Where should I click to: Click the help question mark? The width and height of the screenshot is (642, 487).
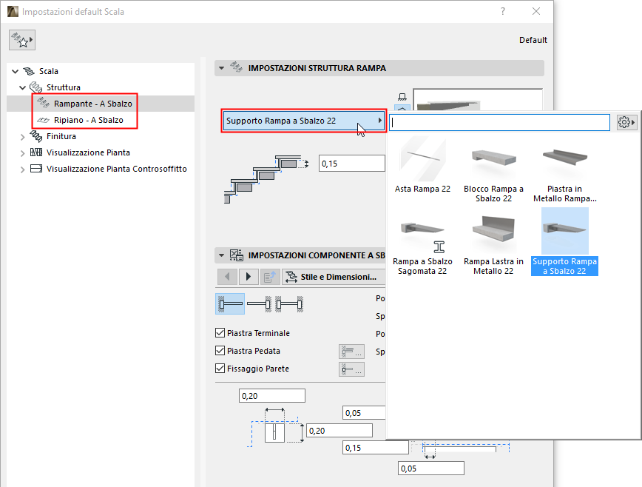(x=502, y=11)
